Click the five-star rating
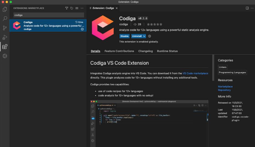The image size is (255, 147). [x=155, y=24]
